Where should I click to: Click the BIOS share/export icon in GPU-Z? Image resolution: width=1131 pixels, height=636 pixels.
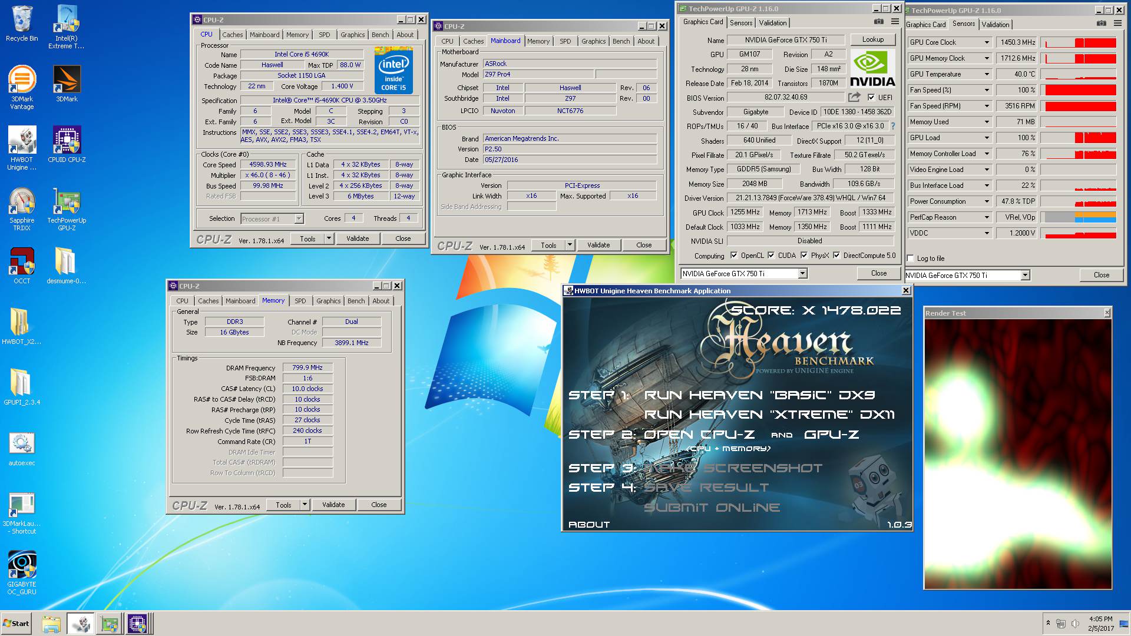click(x=854, y=97)
